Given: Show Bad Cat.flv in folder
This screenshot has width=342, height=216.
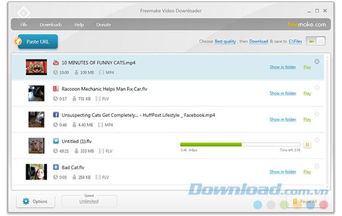Looking at the screenshot, I should point(283,172).
